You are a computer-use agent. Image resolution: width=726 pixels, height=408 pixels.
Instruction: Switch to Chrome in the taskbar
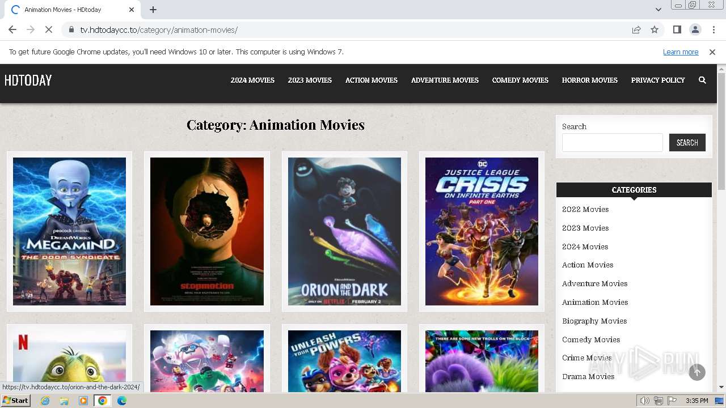103,401
